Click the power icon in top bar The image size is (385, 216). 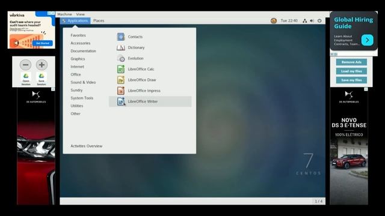[319, 21]
